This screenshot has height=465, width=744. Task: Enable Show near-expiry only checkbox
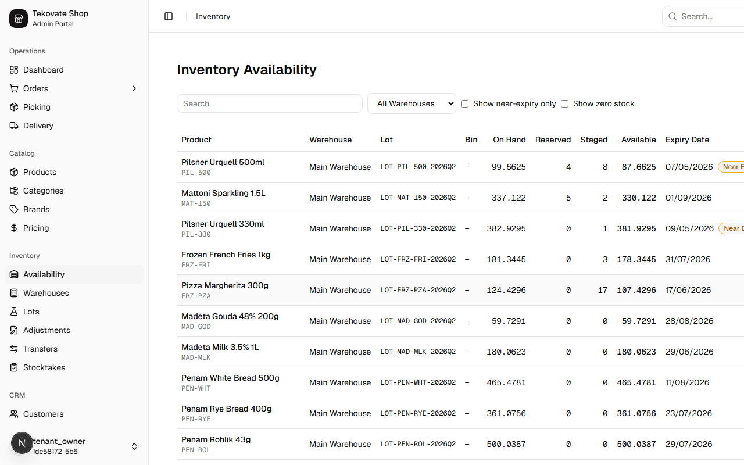coord(464,103)
